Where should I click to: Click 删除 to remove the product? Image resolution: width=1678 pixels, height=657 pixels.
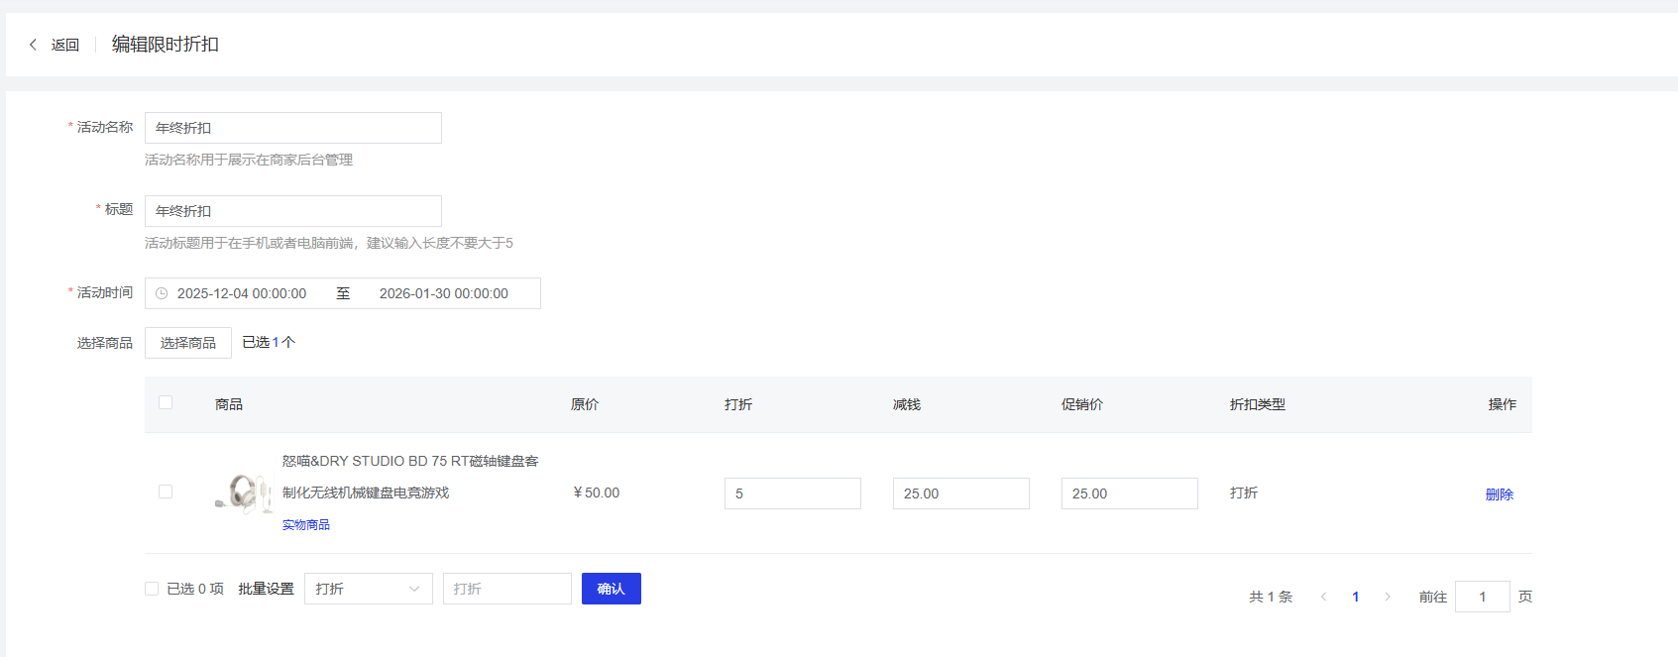[1499, 494]
